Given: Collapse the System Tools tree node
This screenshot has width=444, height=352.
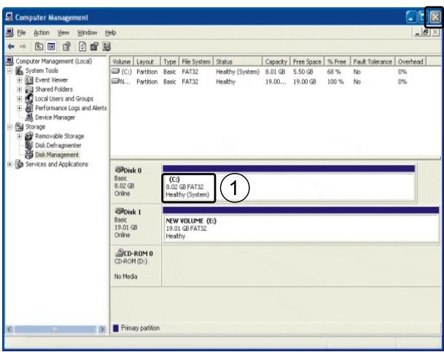Looking at the screenshot, I should pyautogui.click(x=10, y=71).
